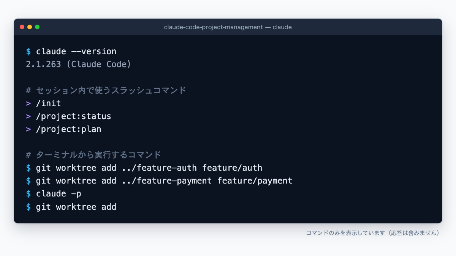Click the /project:status command line
456x256 pixels.
coord(68,116)
